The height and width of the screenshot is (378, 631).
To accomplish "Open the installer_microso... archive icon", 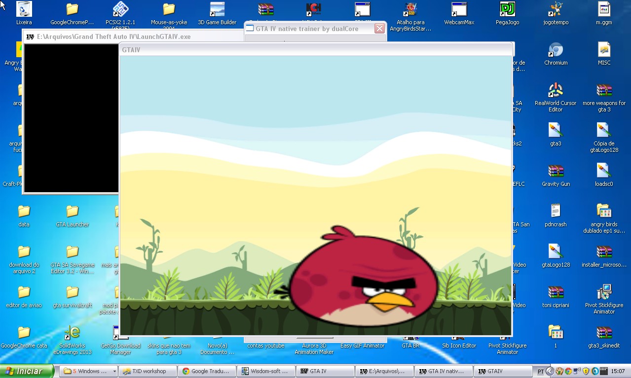I will pos(604,252).
